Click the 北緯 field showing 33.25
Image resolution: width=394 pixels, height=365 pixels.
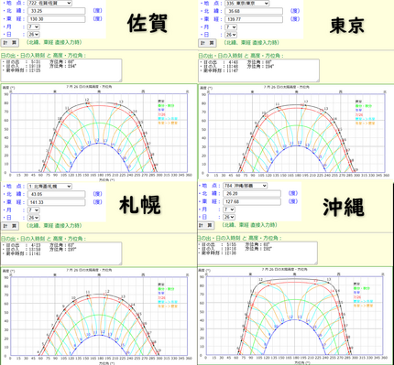click(x=56, y=11)
